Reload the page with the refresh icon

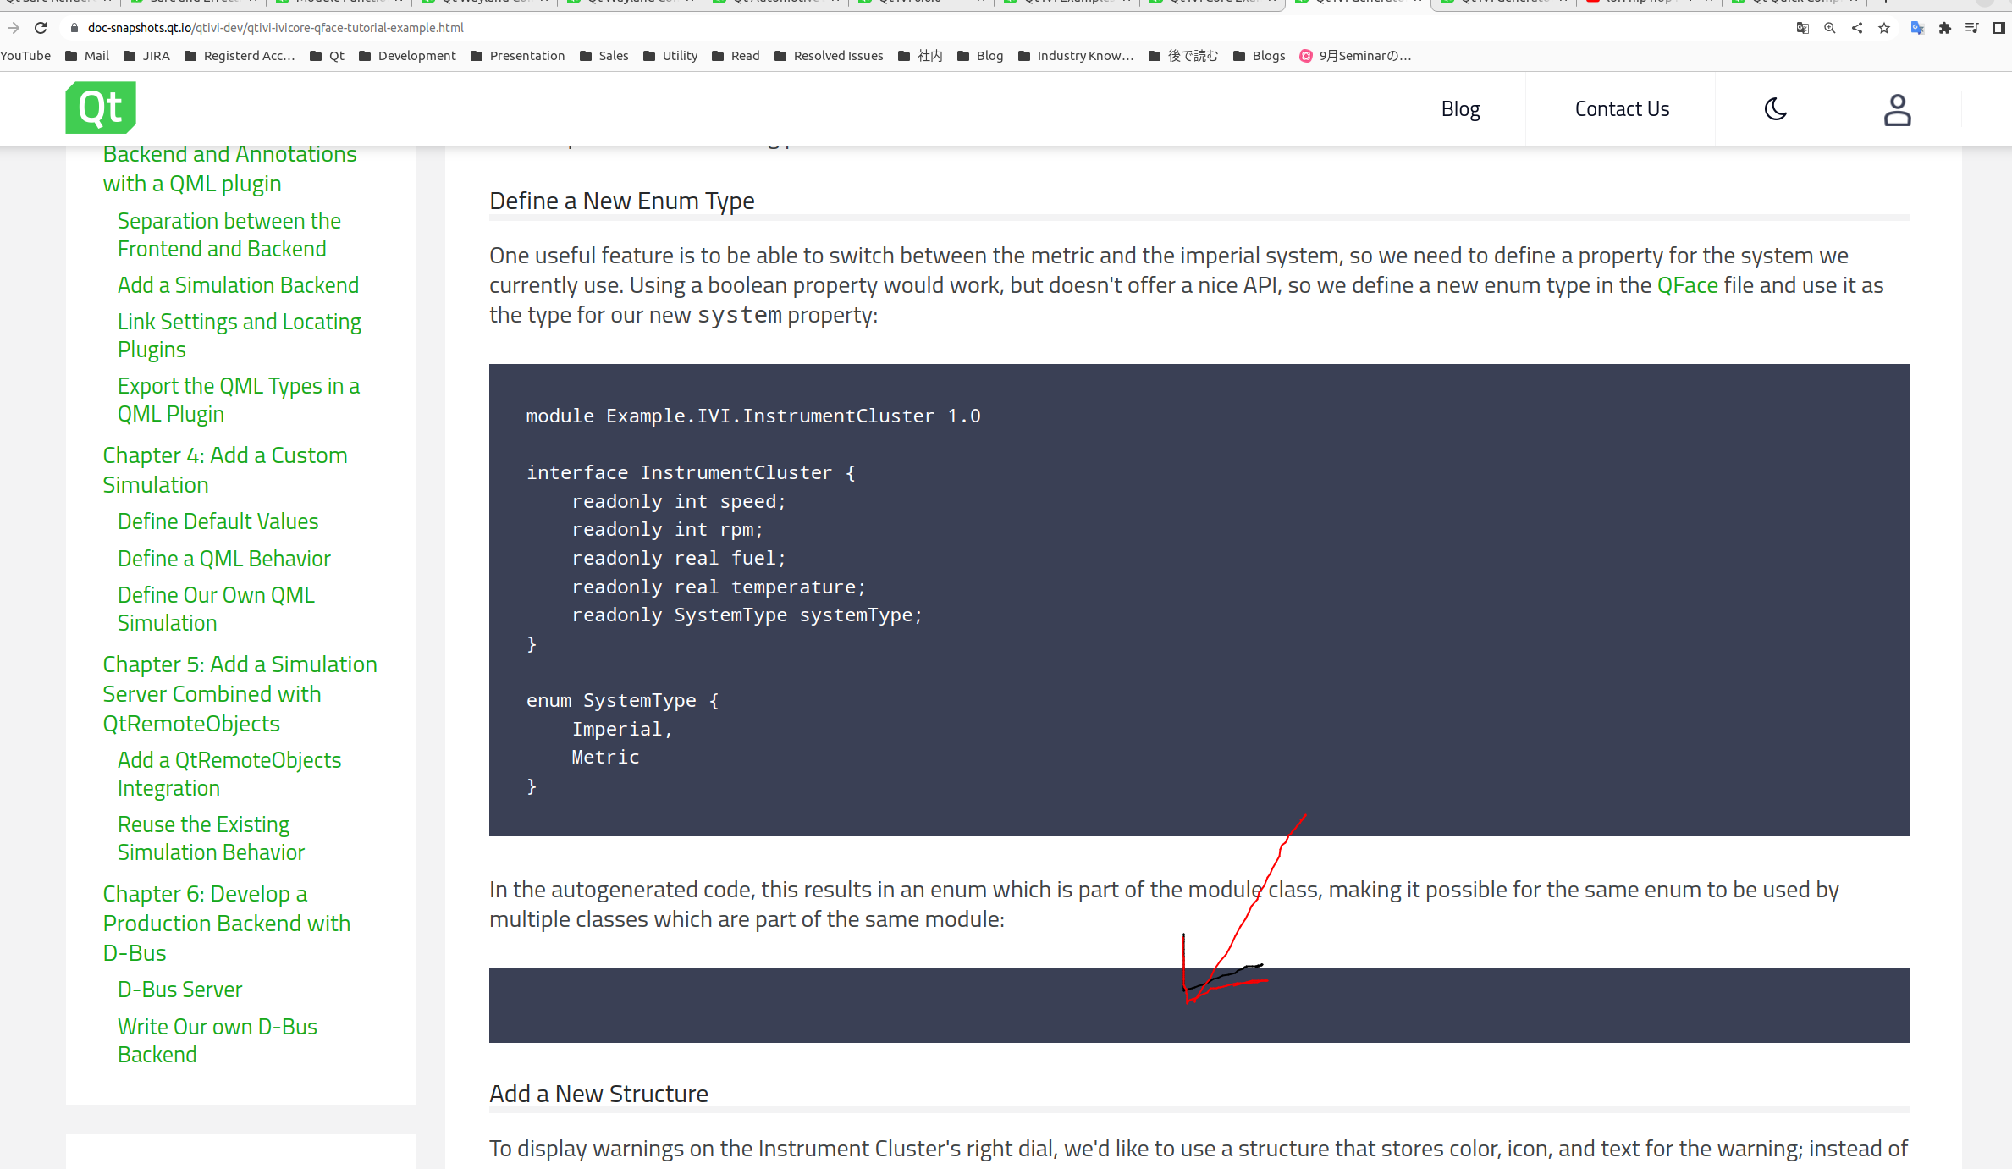41,28
